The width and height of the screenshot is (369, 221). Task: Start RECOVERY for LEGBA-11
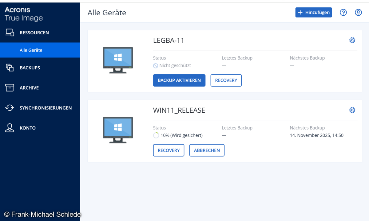coord(226,80)
